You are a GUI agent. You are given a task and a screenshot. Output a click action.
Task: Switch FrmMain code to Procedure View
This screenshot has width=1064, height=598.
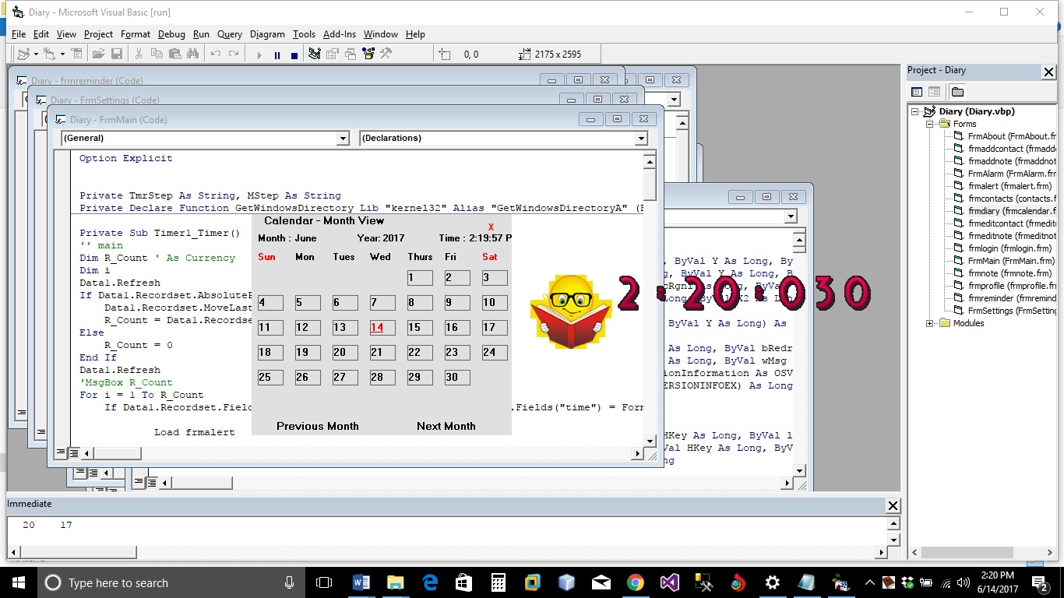(x=60, y=452)
